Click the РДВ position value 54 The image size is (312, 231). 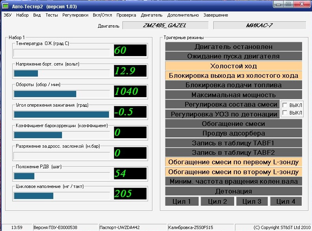[x=130, y=173]
